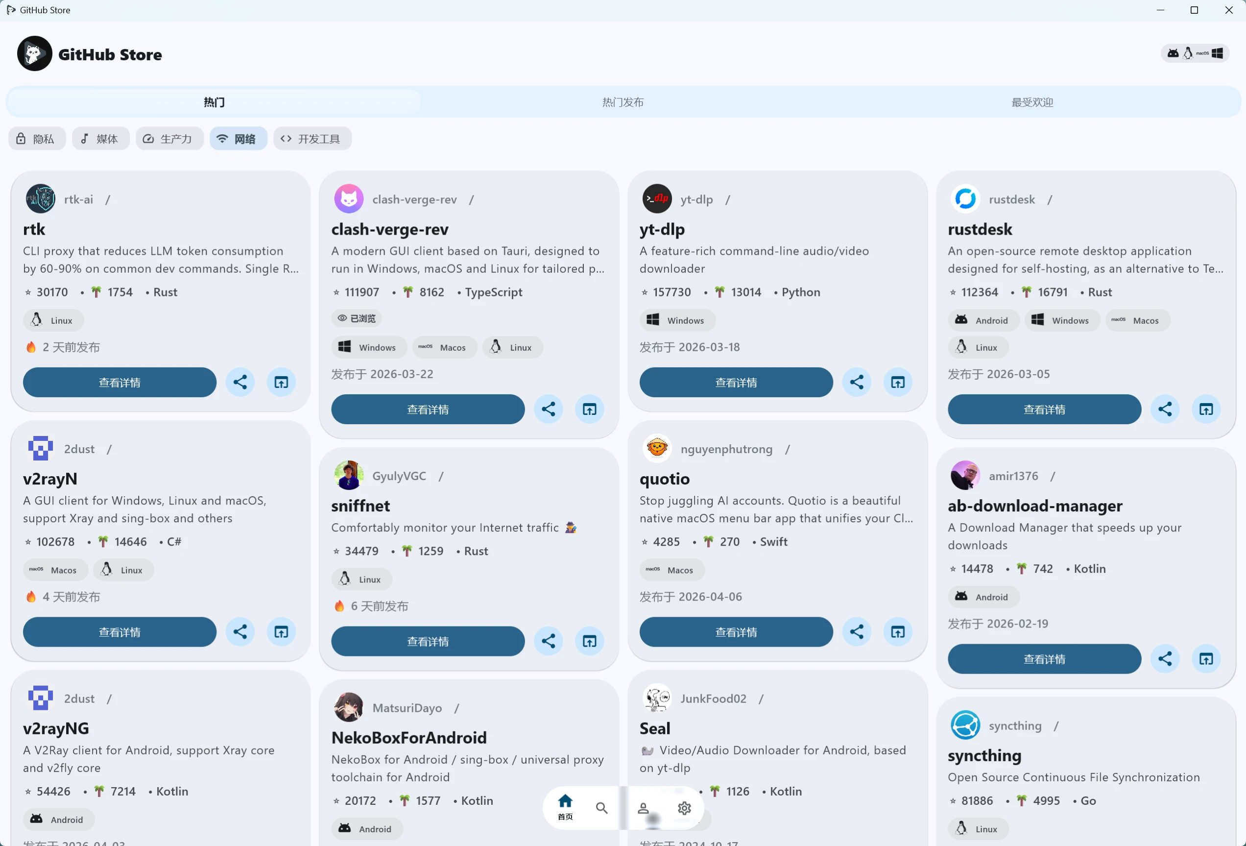Open the search icon in bottom navigation
The width and height of the screenshot is (1246, 846).
601,808
